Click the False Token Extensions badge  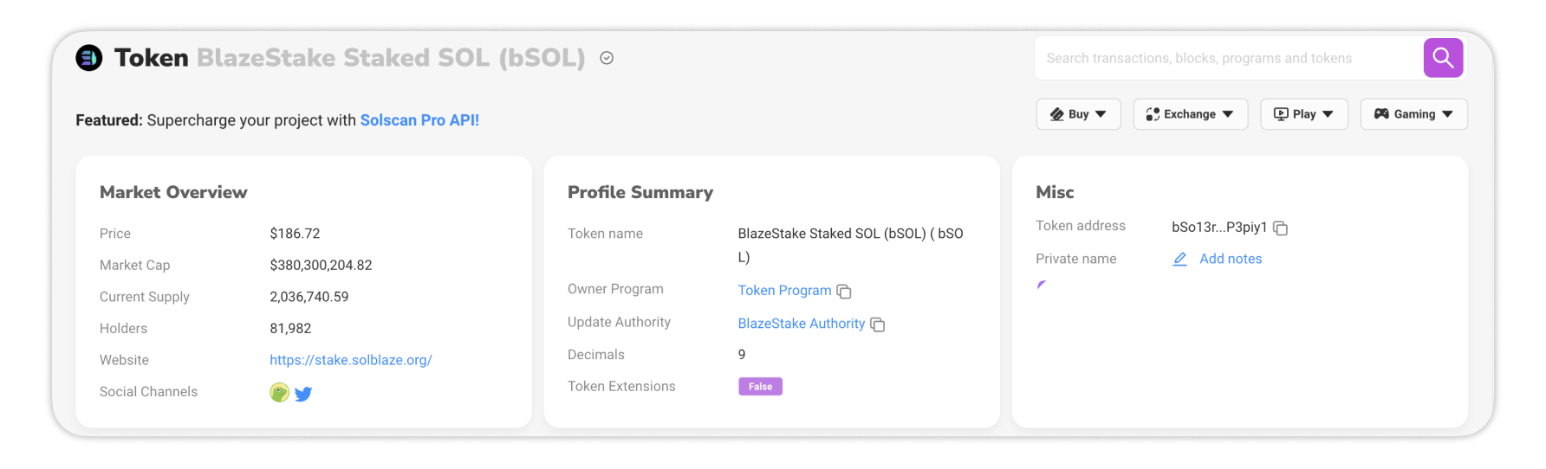[x=760, y=387]
